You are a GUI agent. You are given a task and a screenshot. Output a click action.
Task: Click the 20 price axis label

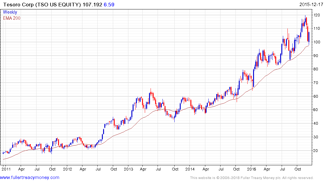click(316, 150)
